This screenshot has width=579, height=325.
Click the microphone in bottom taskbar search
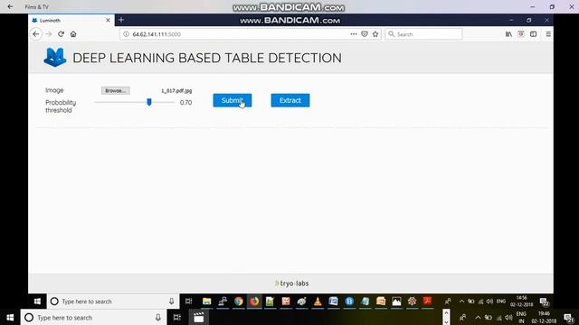158,317
